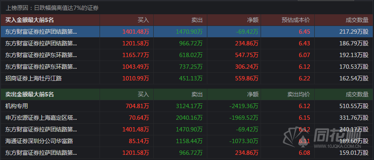Click the average sell price 6.08
The width and height of the screenshot is (374, 160).
[304, 153]
